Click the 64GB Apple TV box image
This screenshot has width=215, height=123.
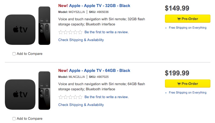pyautogui.click(x=20, y=94)
